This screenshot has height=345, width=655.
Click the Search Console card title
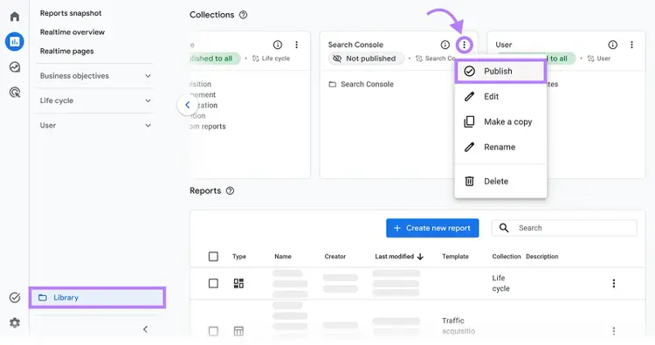355,45
